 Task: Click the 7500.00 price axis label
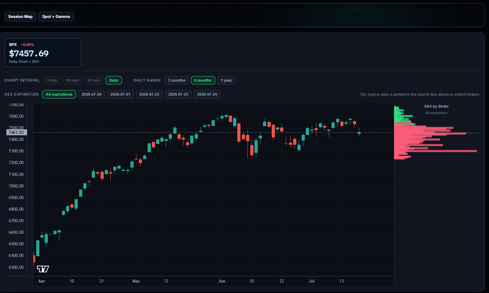click(17, 128)
